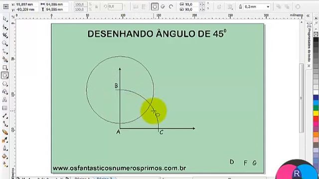Viewport: 319px width, 179px height.
Task: Pick the yellow swatch in palette
Action: coord(316,113)
